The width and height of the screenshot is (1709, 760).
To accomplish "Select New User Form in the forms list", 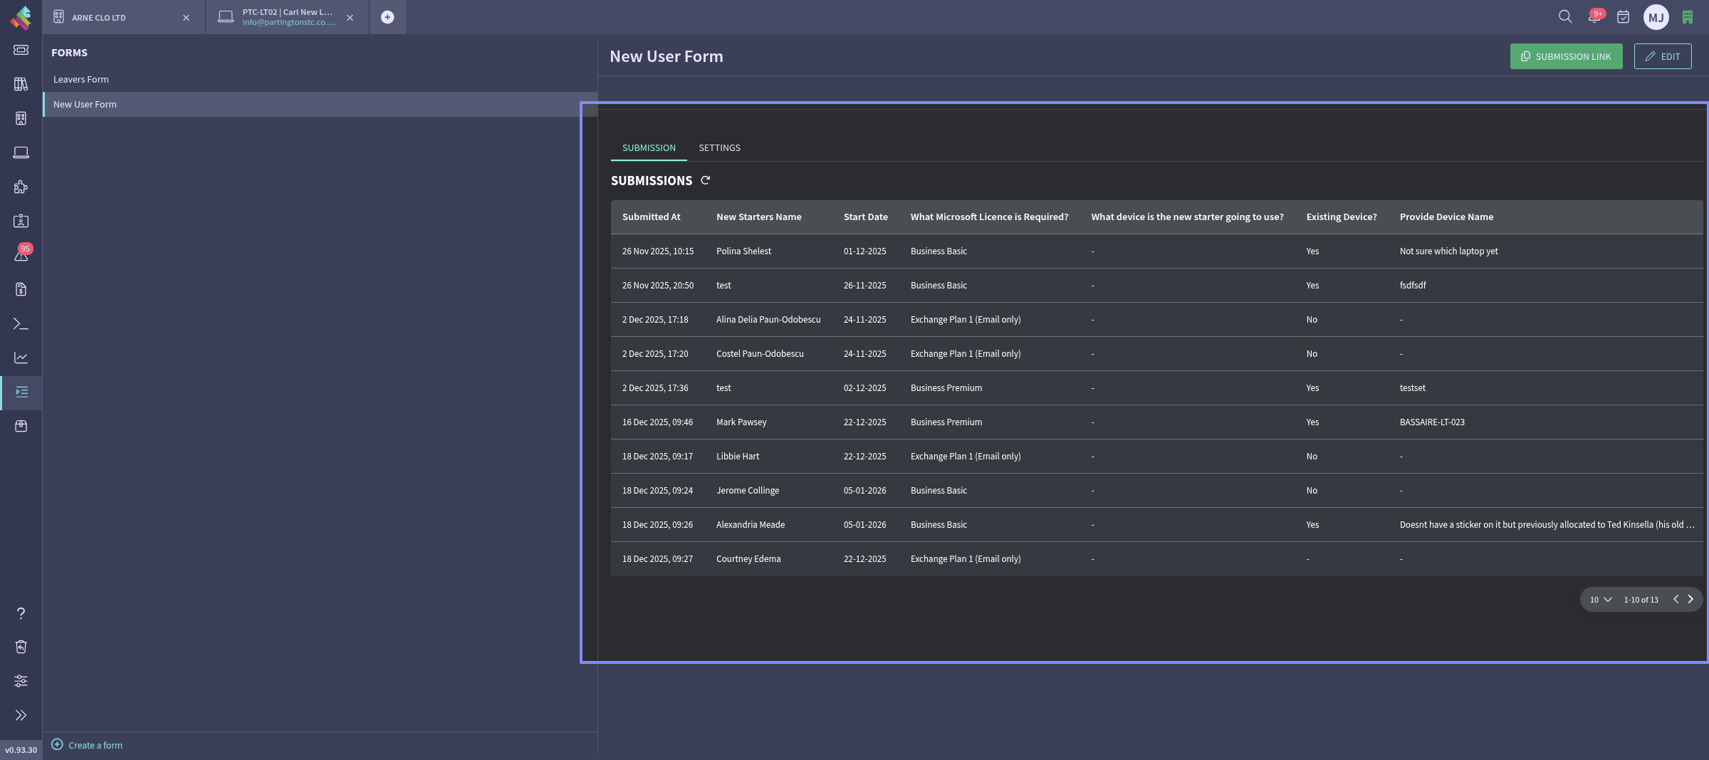I will pyautogui.click(x=320, y=104).
